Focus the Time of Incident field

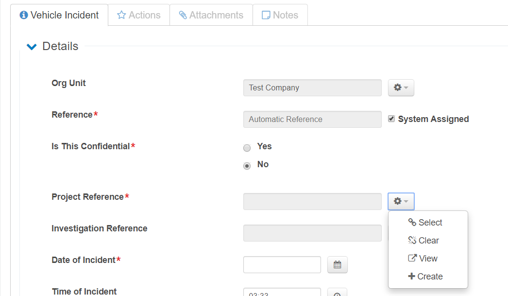point(282,293)
